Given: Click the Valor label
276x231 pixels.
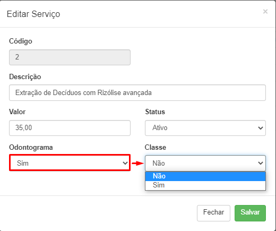Looking at the screenshot, I should (17, 112).
